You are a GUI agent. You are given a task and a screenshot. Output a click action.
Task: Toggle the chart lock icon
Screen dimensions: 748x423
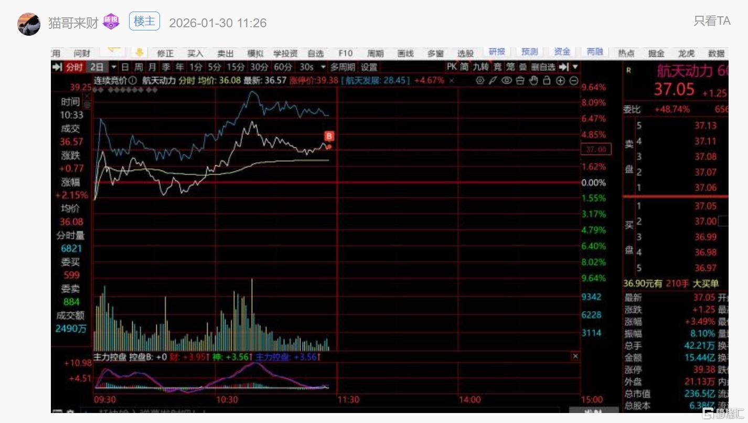pos(547,80)
